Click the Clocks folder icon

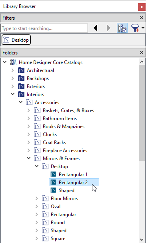(x=37, y=135)
